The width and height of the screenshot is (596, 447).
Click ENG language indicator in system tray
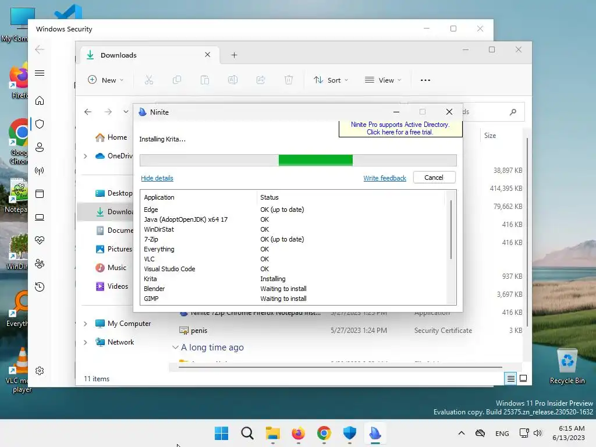tap(502, 433)
